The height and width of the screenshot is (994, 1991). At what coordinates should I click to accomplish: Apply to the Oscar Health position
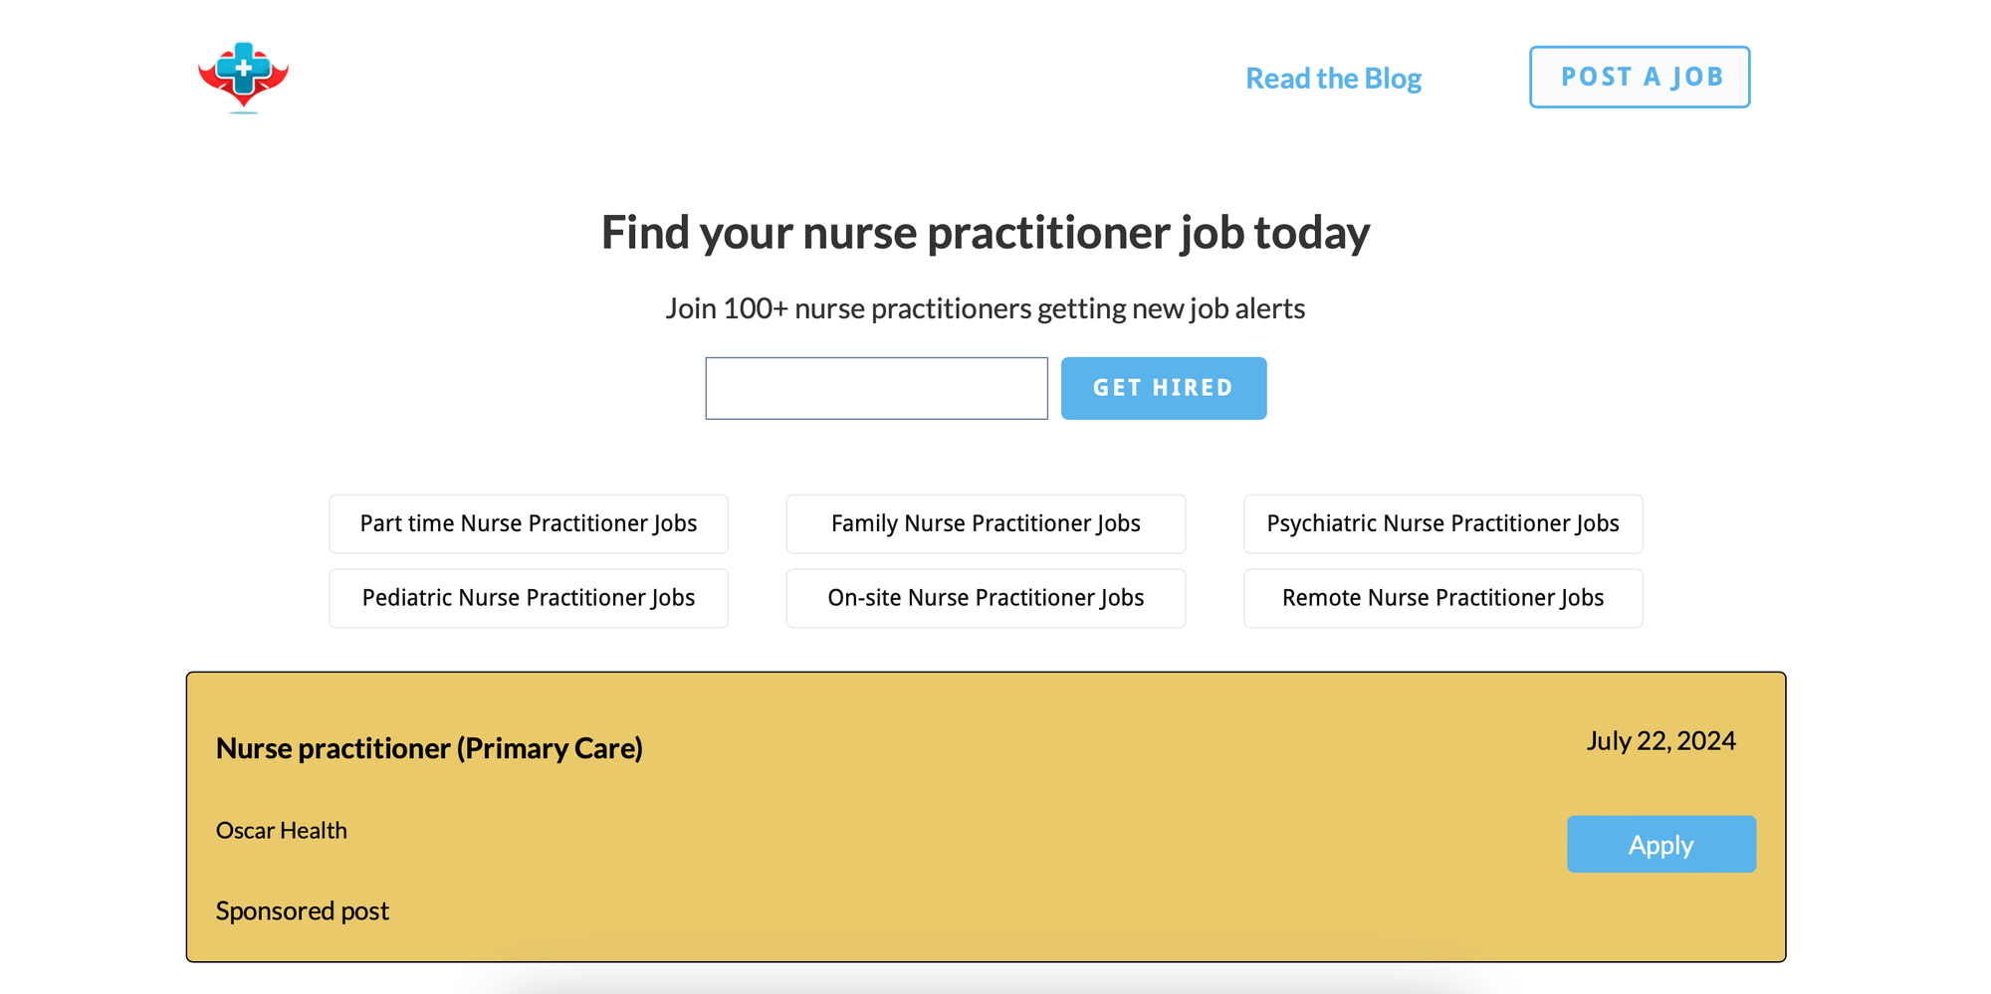(1660, 844)
